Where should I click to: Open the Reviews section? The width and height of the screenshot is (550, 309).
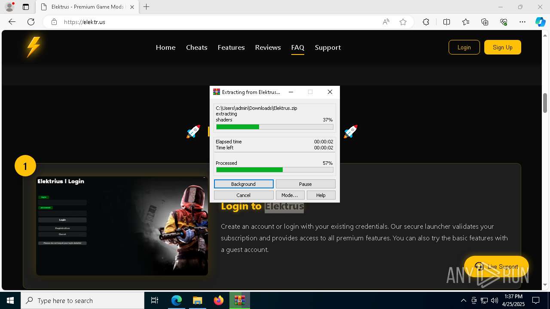point(268,48)
